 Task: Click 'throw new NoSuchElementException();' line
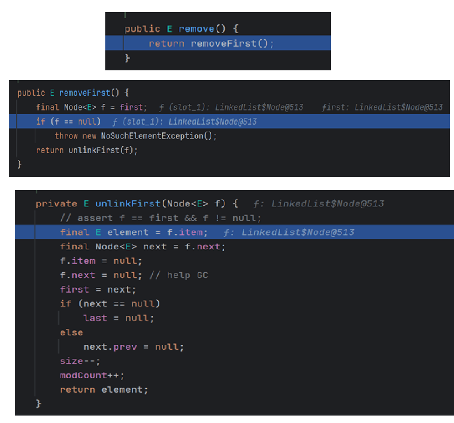tap(136, 136)
